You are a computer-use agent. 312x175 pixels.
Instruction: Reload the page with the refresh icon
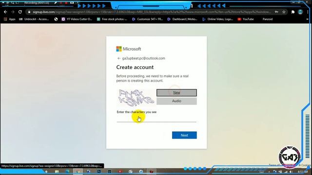point(20,12)
